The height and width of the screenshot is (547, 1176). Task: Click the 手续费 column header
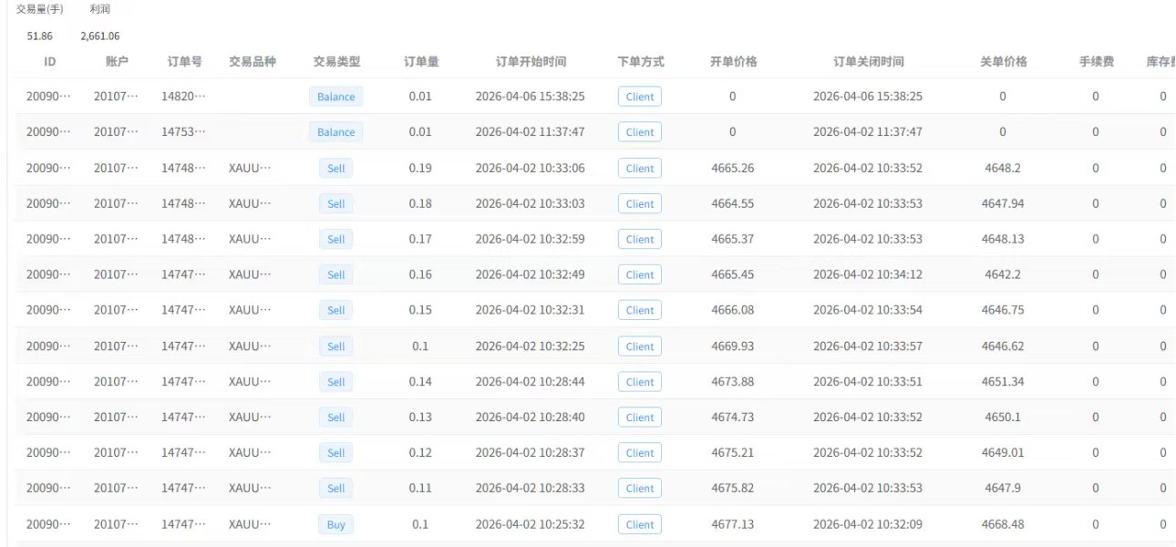pos(1095,62)
